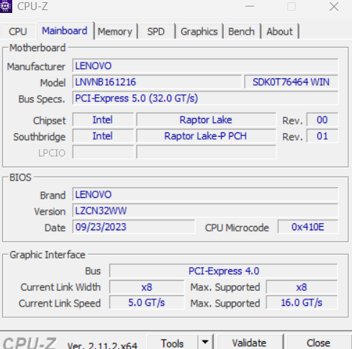Screen dimensions: 352x349
Task: Click the CPU Microcode value 0x410E
Action: (308, 227)
